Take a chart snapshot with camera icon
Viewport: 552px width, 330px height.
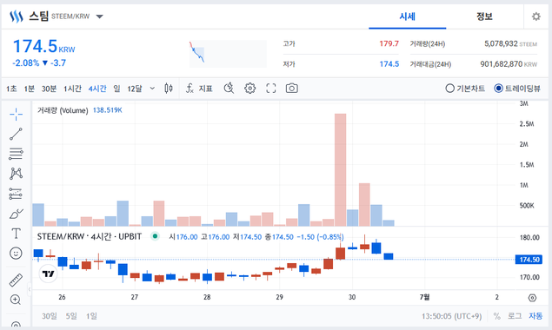[x=292, y=89]
